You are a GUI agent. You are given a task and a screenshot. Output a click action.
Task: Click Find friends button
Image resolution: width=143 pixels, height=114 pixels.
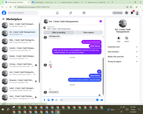point(118,13)
